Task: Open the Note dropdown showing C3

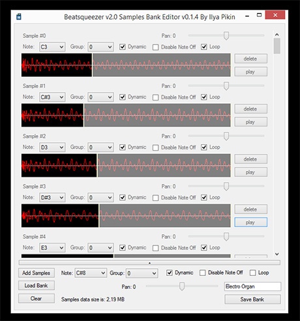Action: pyautogui.click(x=52, y=47)
